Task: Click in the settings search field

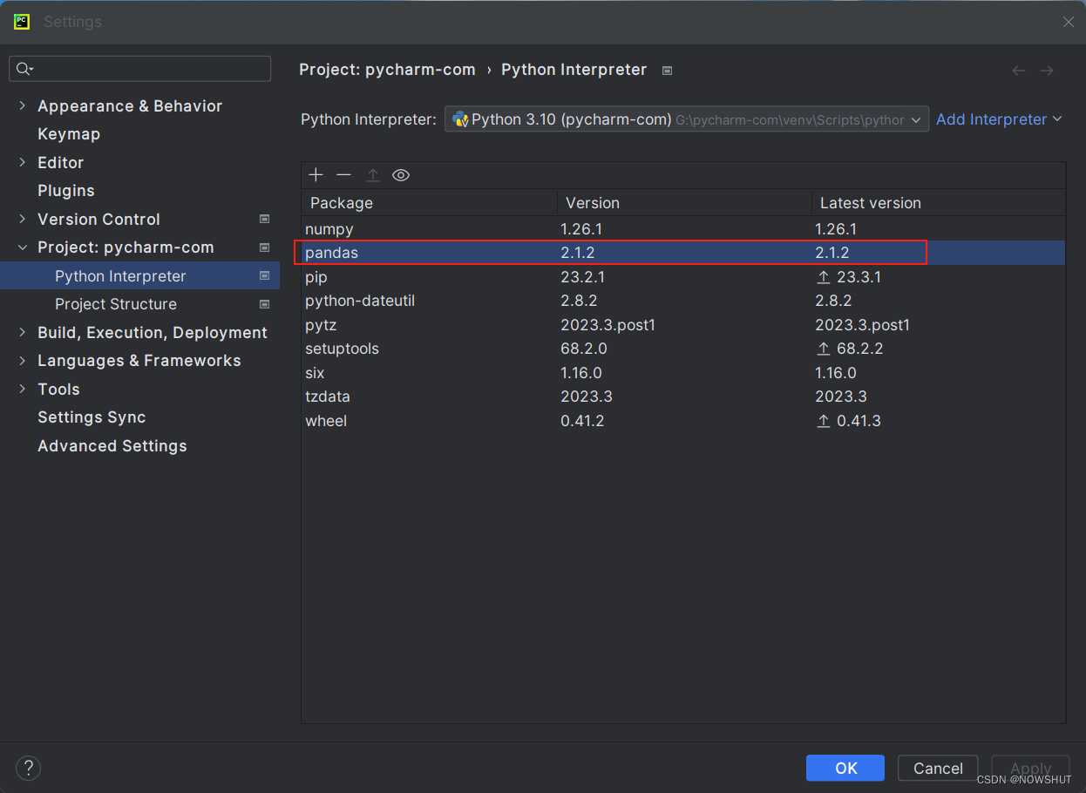Action: (140, 69)
